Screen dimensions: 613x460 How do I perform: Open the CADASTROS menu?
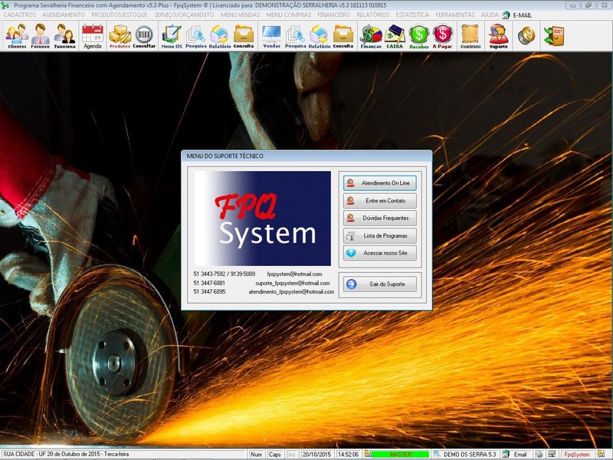pyautogui.click(x=19, y=15)
